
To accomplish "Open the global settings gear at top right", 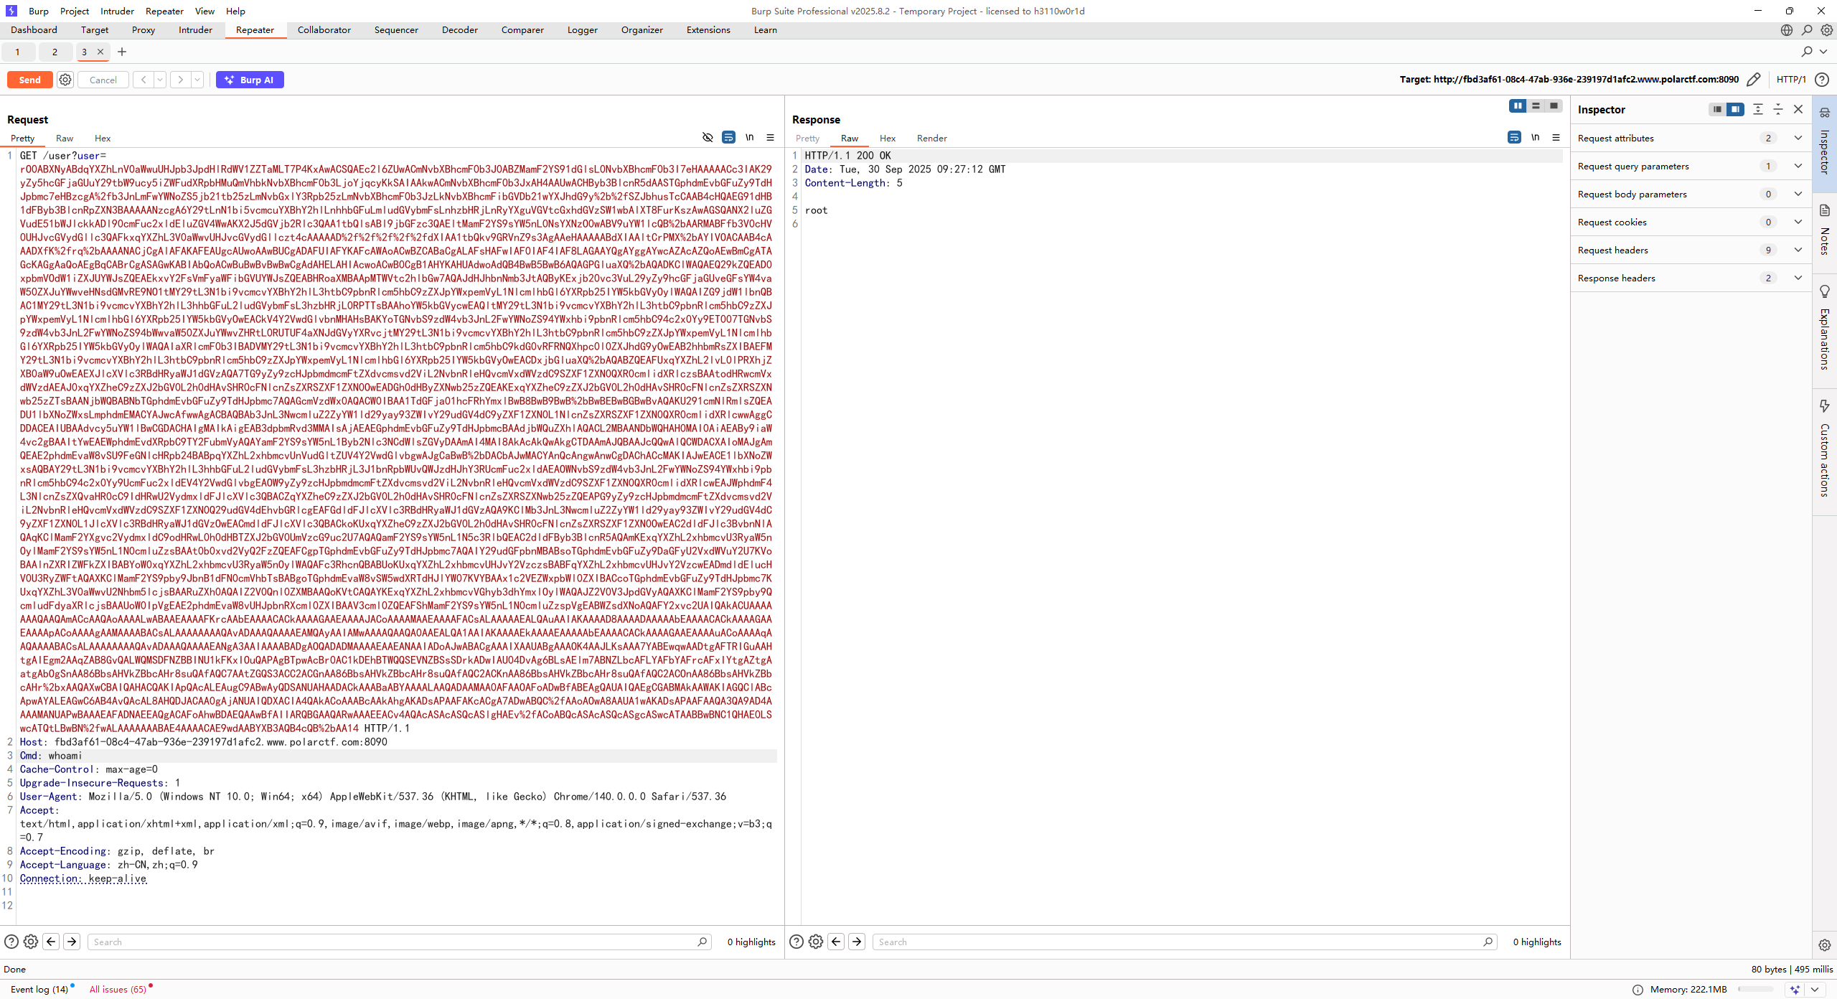I will (x=1827, y=30).
